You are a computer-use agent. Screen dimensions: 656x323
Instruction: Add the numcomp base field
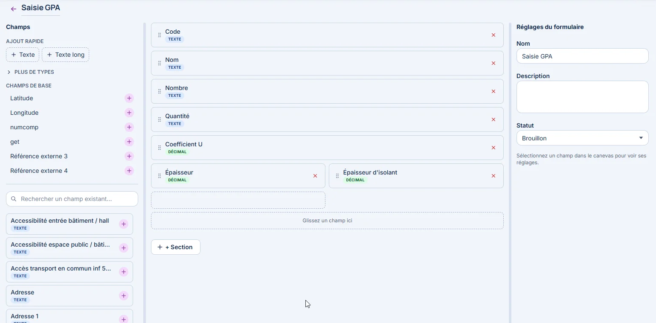pyautogui.click(x=129, y=127)
